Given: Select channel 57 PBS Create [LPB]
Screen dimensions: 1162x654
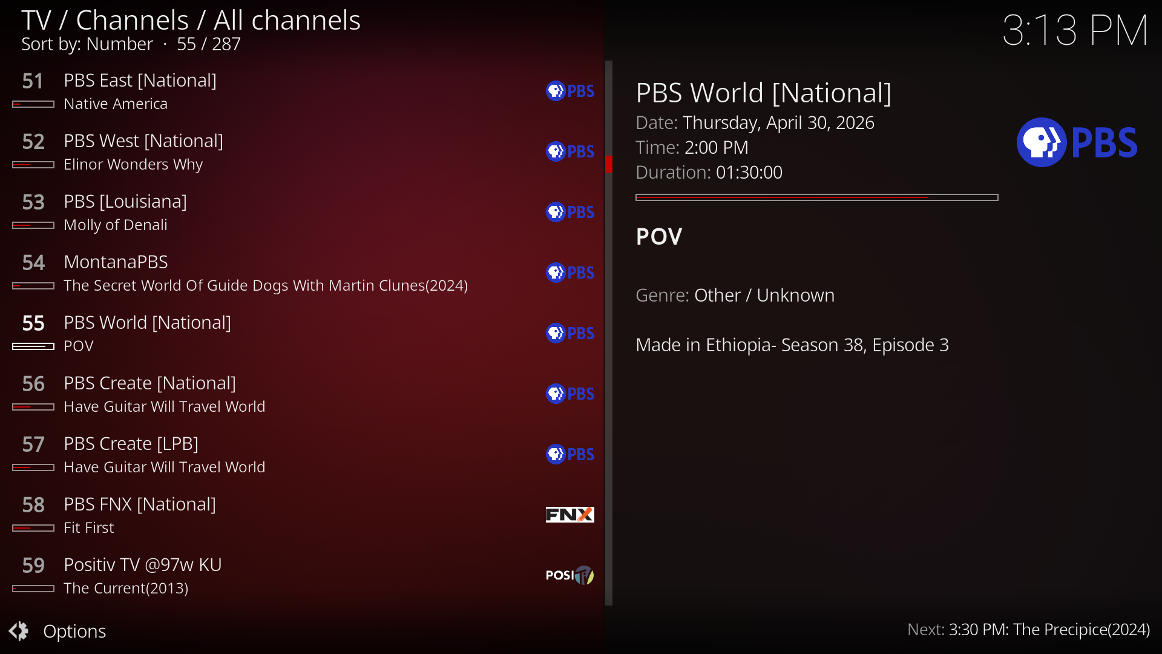Looking at the screenshot, I should 303,454.
